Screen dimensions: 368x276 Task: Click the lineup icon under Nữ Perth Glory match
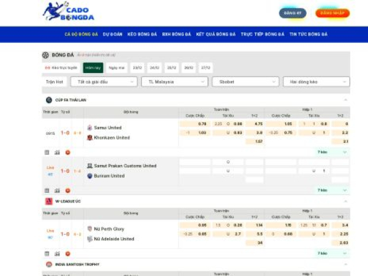(57, 253)
